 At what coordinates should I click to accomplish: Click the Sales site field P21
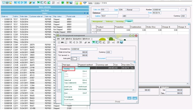pos(105,10)
